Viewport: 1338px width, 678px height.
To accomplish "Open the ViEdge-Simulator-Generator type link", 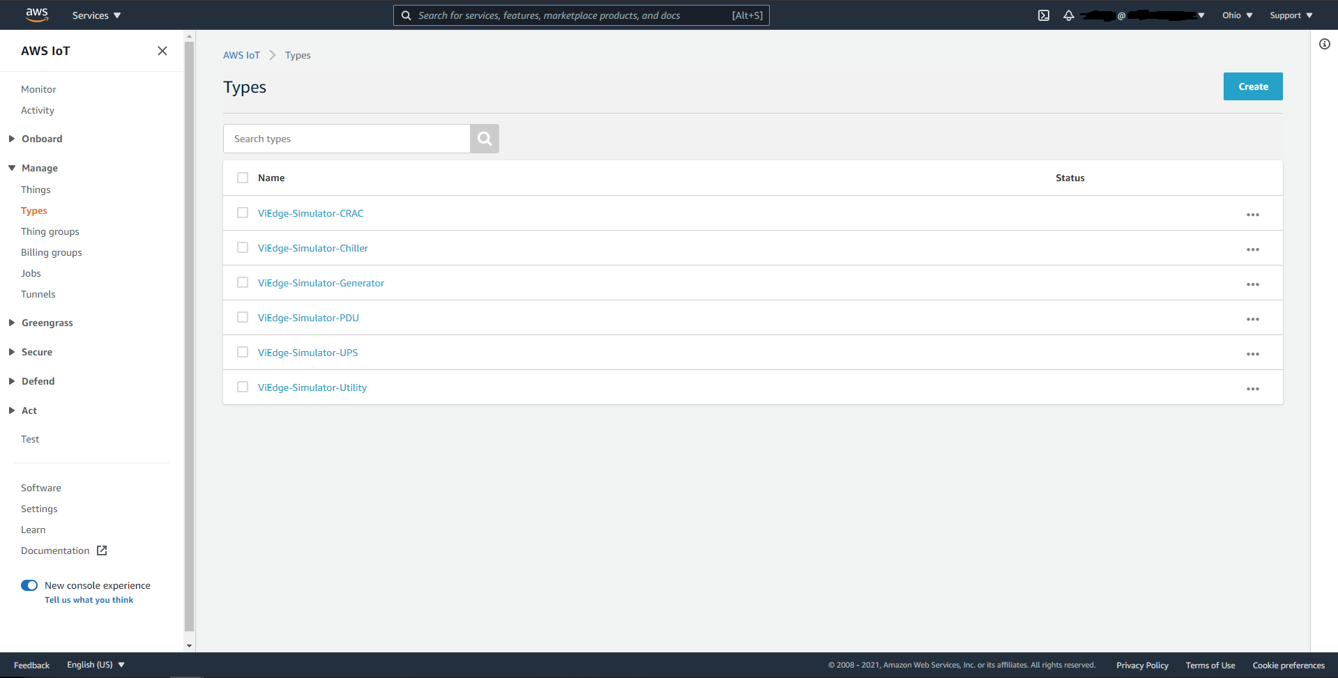I will 321,283.
